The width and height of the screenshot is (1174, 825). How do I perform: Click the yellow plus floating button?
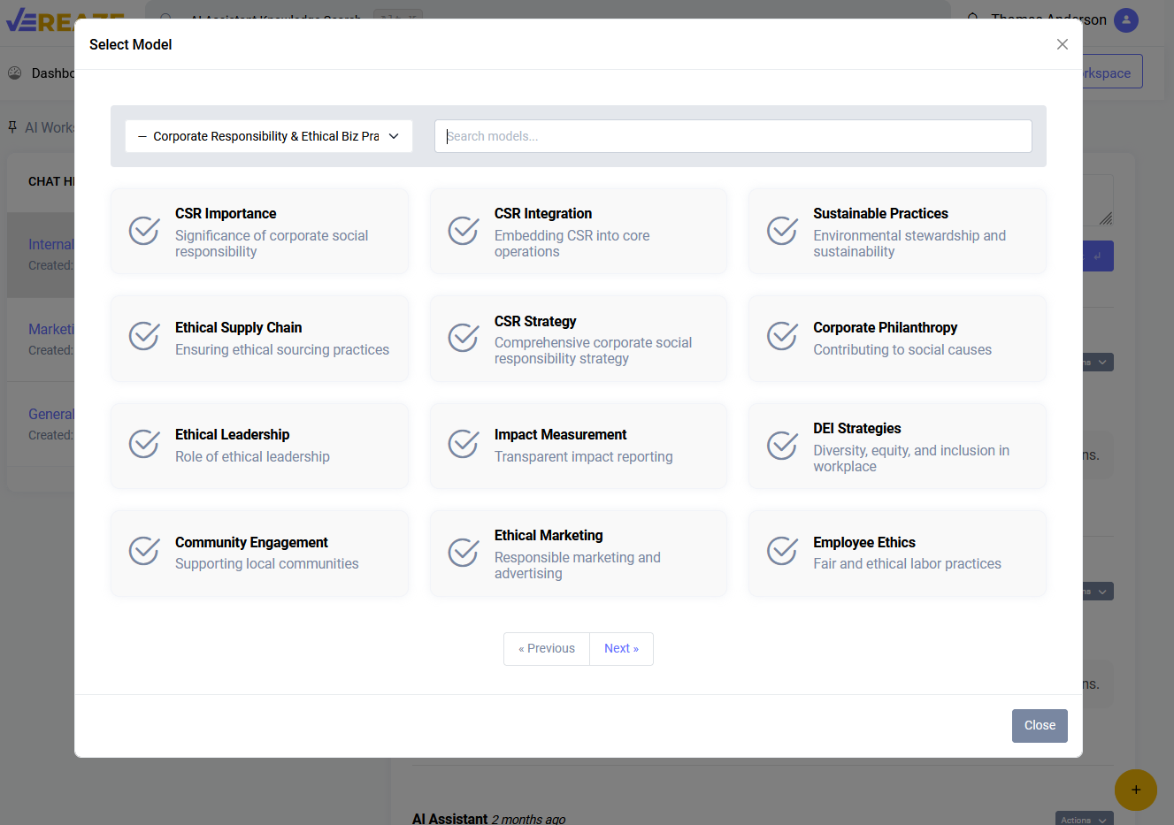1135,790
